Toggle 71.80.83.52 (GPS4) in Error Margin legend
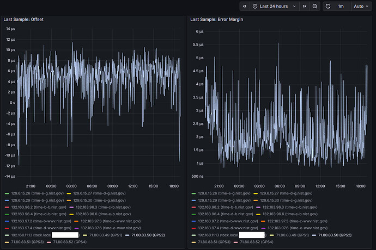The height and width of the screenshot is (250, 376). pyautogui.click(x=253, y=242)
